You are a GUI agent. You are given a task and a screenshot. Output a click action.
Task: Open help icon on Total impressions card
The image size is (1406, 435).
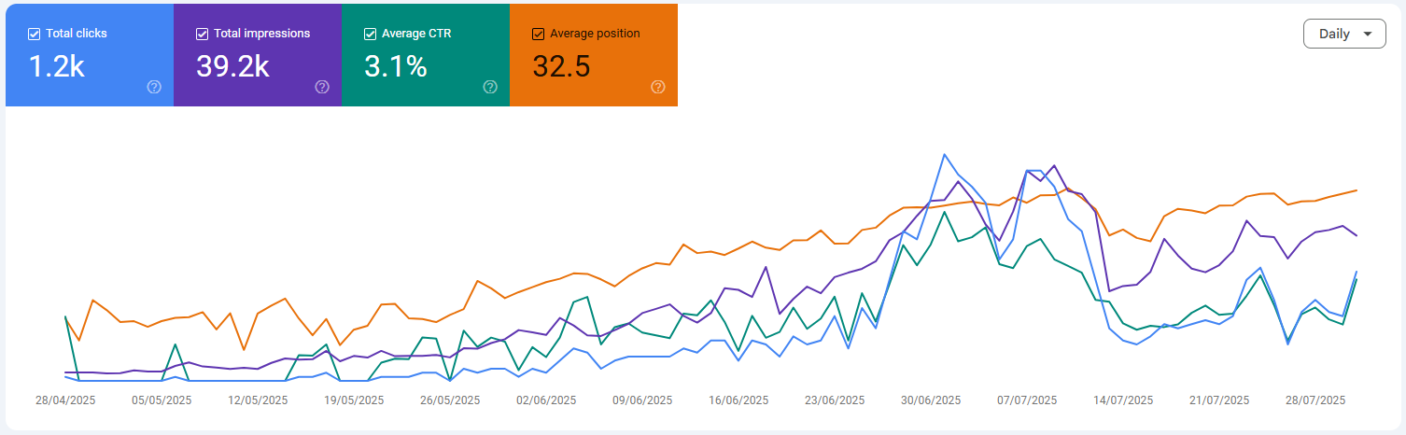pos(322,87)
